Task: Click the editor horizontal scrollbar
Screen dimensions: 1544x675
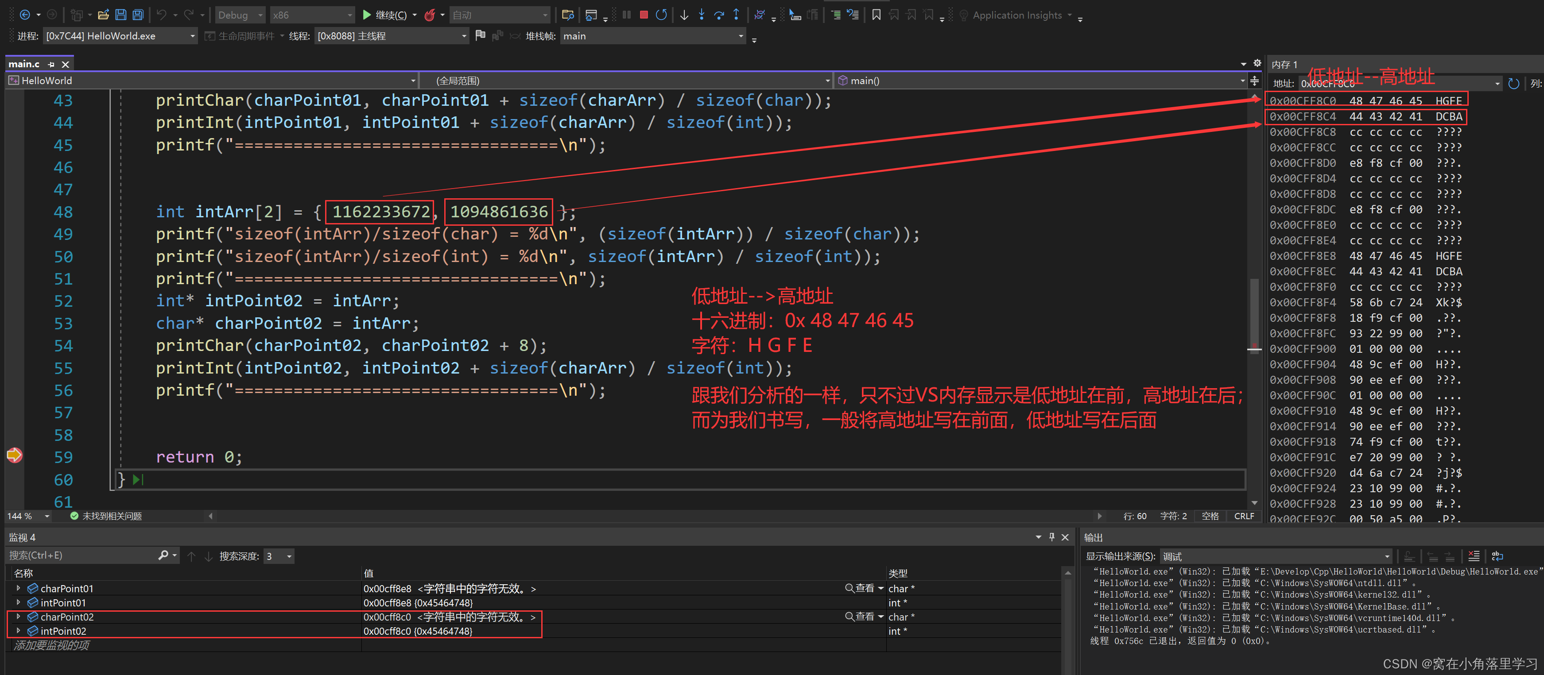Action: [655, 516]
